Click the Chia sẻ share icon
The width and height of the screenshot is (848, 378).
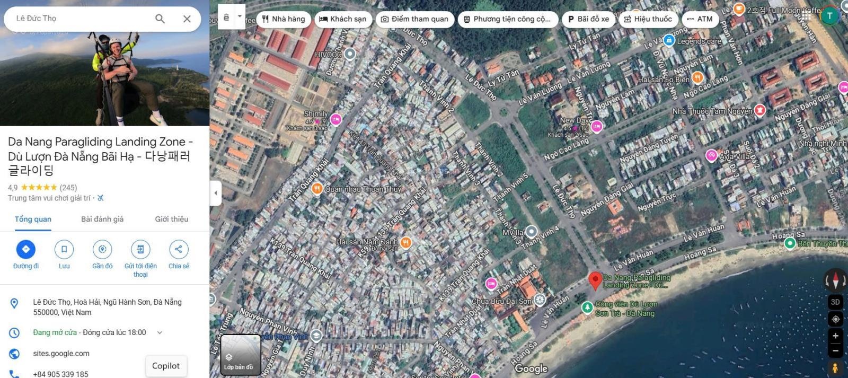pos(179,249)
